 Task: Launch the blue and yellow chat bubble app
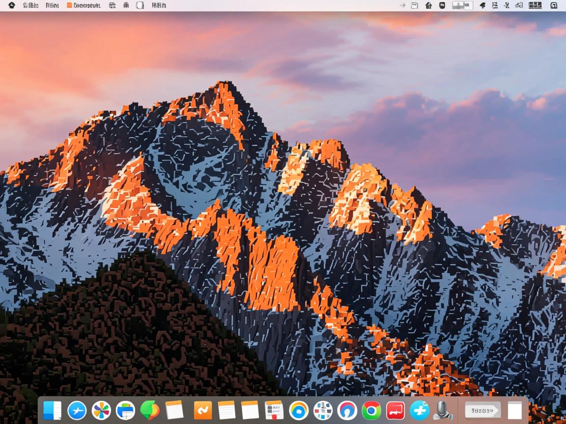(299, 410)
